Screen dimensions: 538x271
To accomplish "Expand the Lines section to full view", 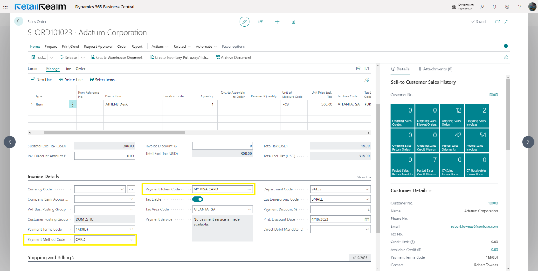I will (x=367, y=69).
